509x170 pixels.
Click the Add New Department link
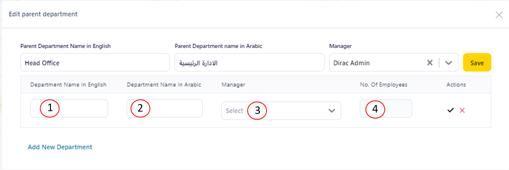(x=60, y=147)
